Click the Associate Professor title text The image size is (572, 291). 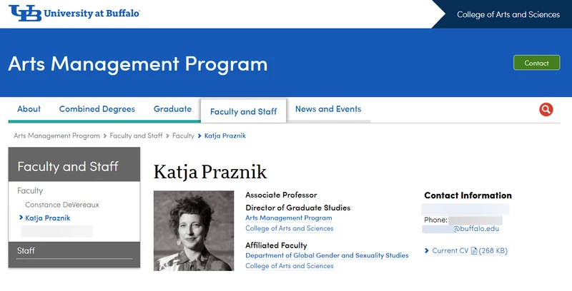click(281, 195)
